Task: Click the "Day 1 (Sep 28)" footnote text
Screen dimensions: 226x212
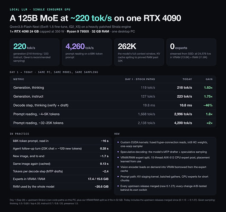Action: tap(112, 202)
